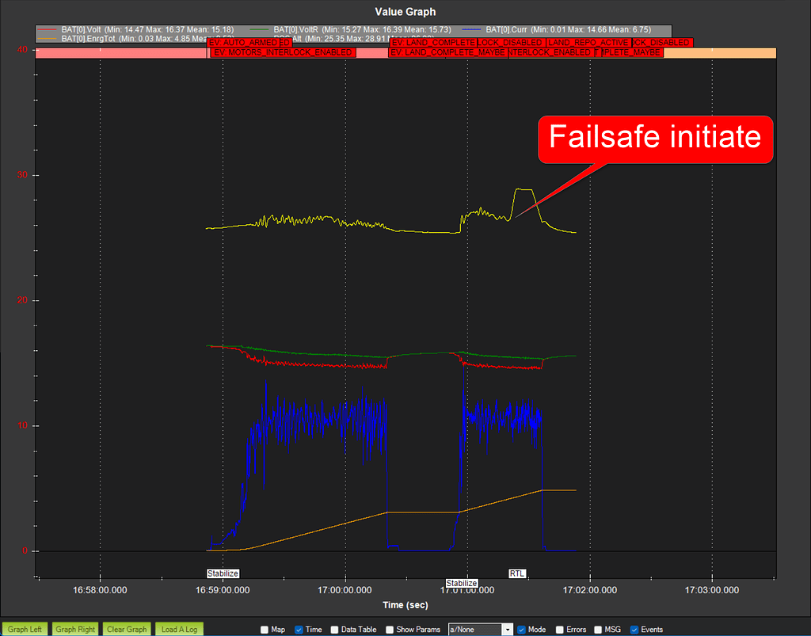Click the Failsafe initiate annotation
Image resolution: width=811 pixels, height=636 pixels.
[654, 139]
